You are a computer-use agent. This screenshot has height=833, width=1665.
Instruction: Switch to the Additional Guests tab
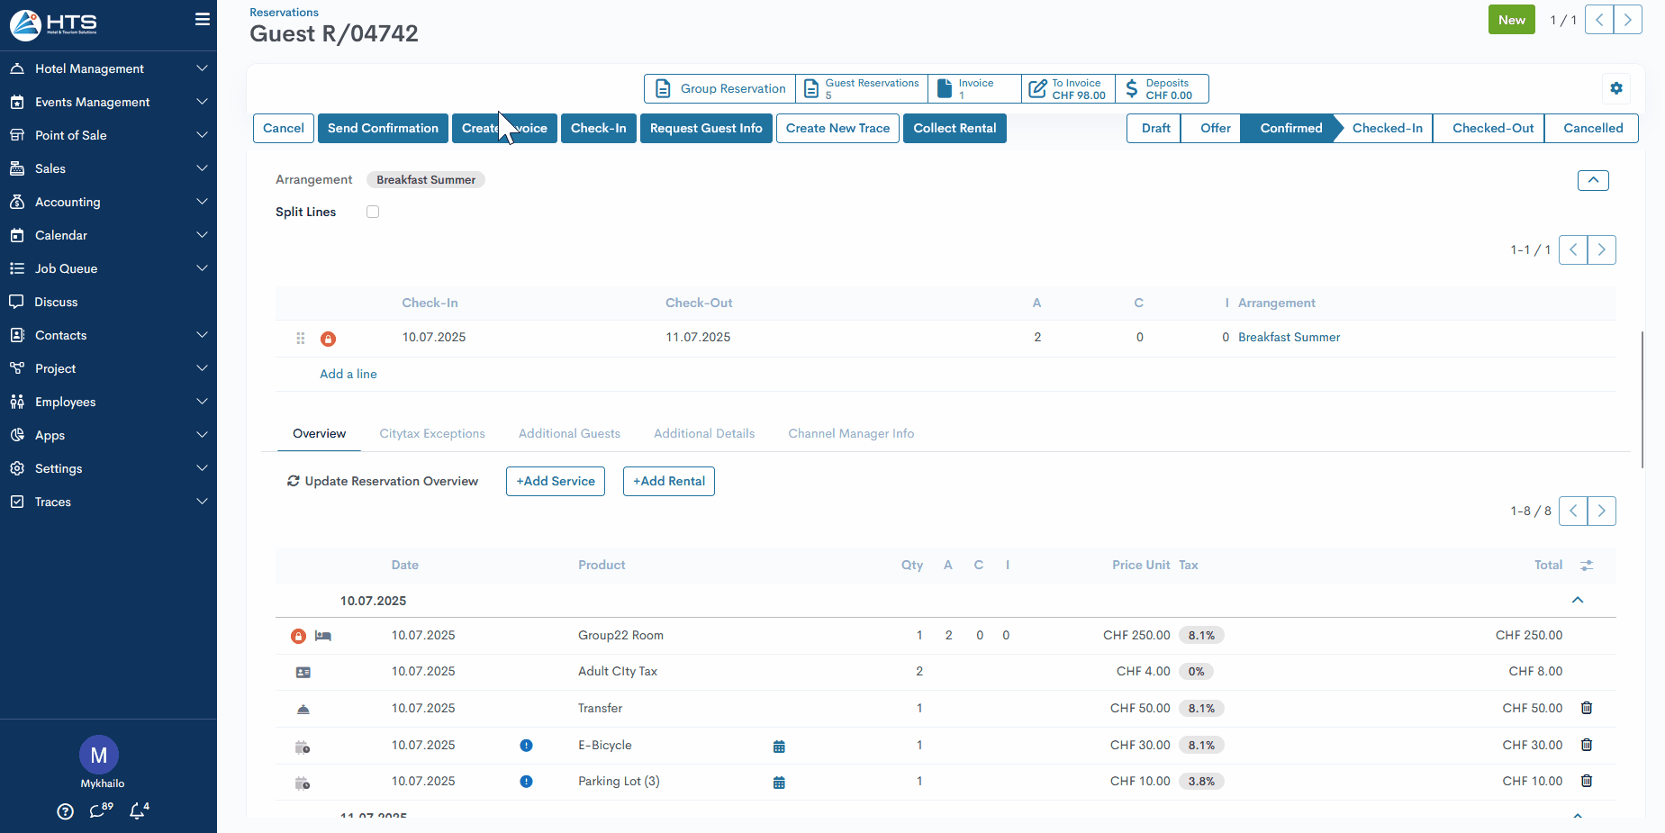tap(569, 434)
